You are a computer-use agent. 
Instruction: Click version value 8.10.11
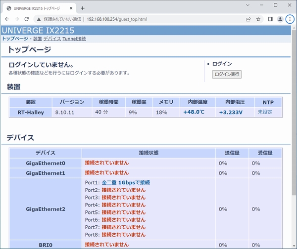tap(64, 113)
